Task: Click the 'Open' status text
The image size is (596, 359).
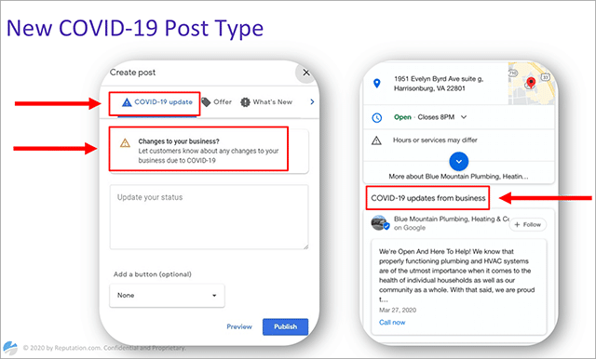Action: tap(402, 117)
